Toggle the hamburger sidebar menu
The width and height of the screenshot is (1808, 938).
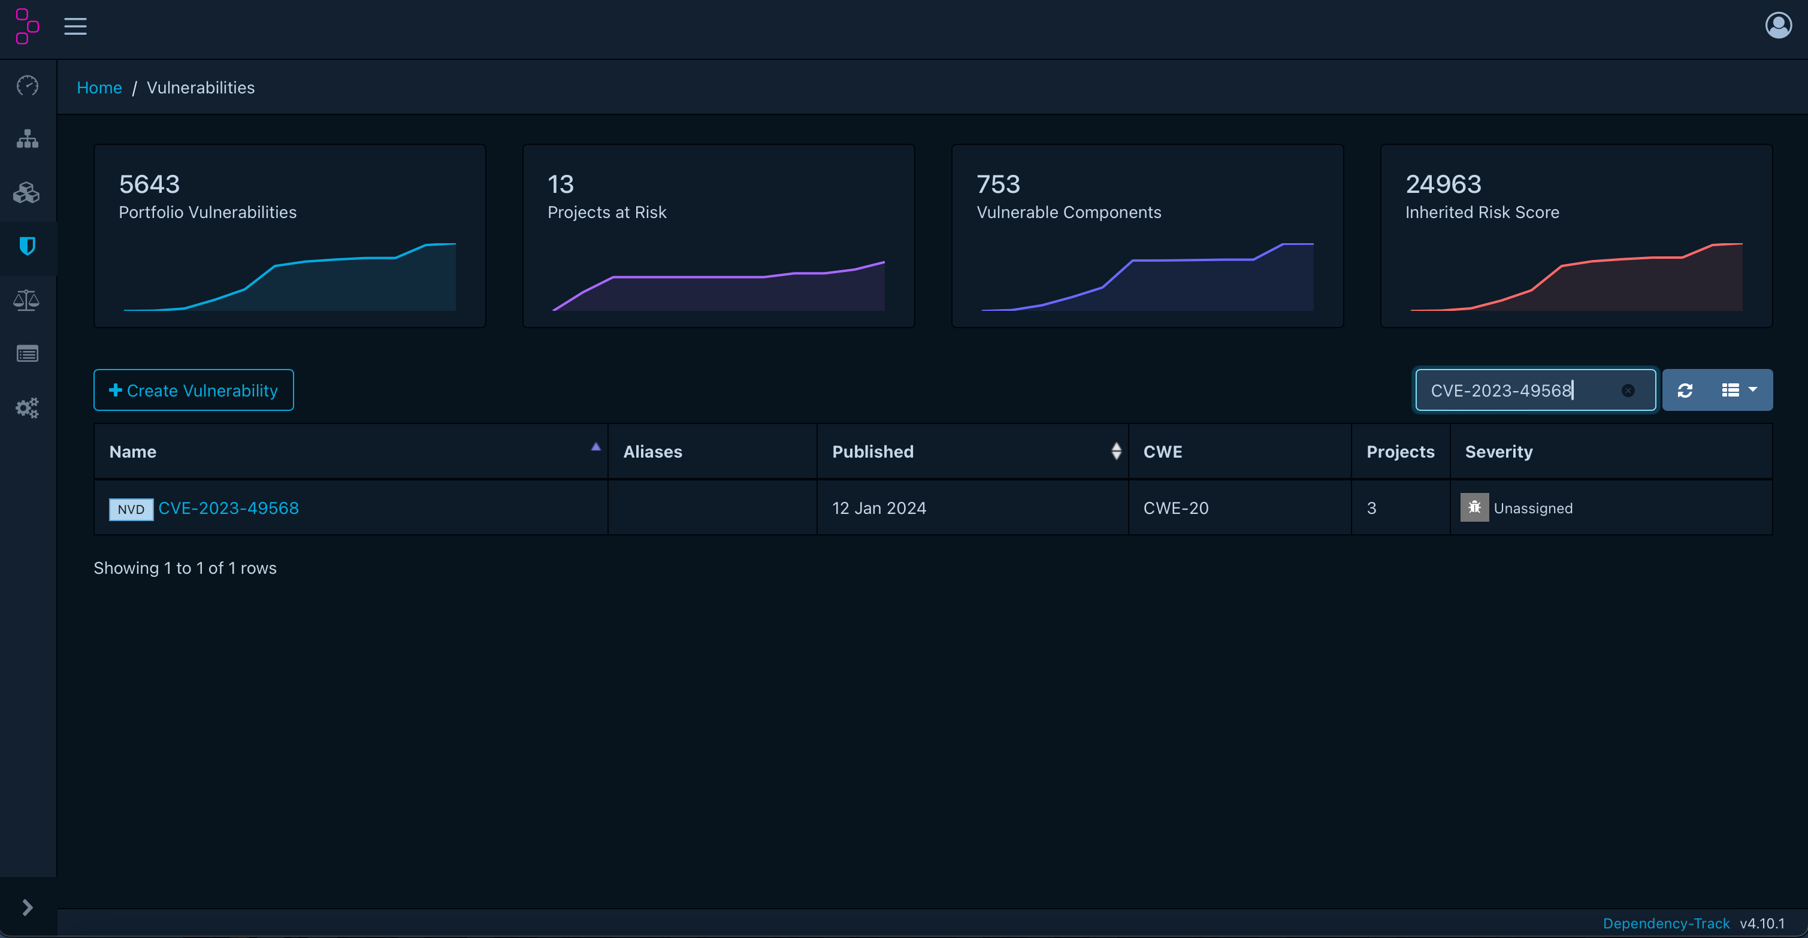pos(75,26)
